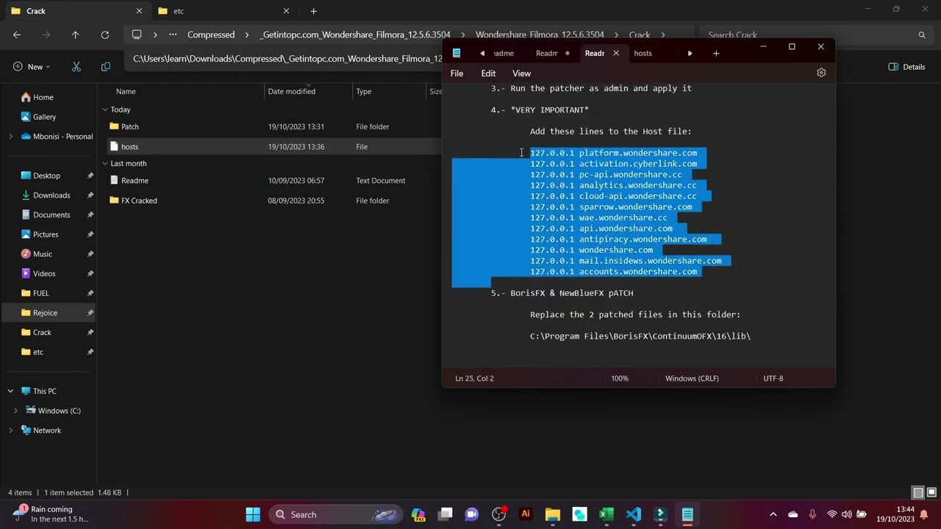
Task: Click the Cut scissors icon in Explorer toolbar
Action: coord(76,66)
